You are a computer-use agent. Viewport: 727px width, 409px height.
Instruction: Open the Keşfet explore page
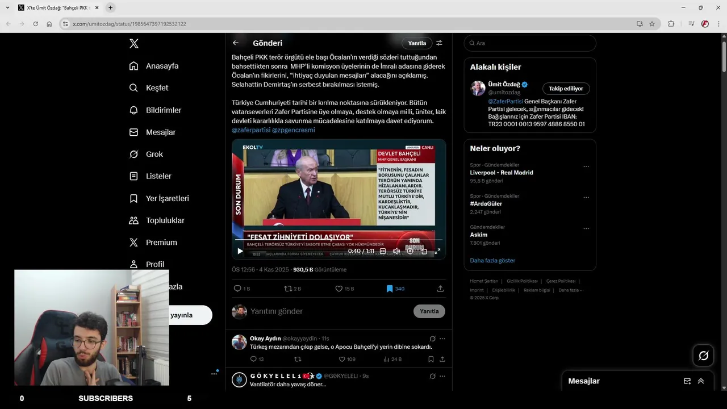coord(149,88)
